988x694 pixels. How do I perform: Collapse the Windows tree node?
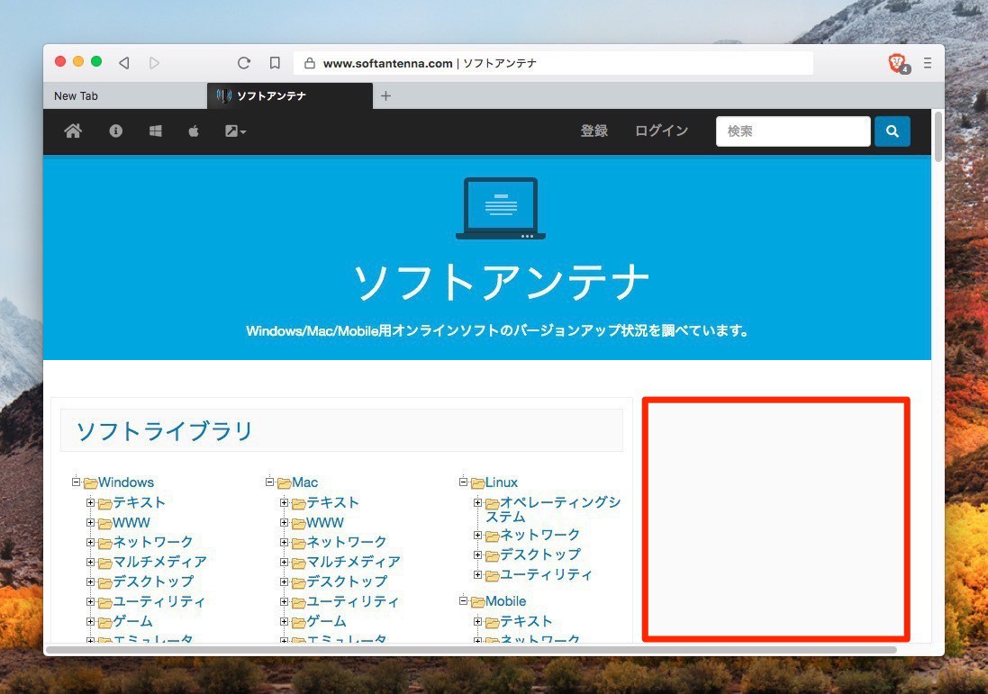click(77, 482)
